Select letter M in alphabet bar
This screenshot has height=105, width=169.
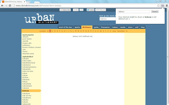click(x=76, y=31)
